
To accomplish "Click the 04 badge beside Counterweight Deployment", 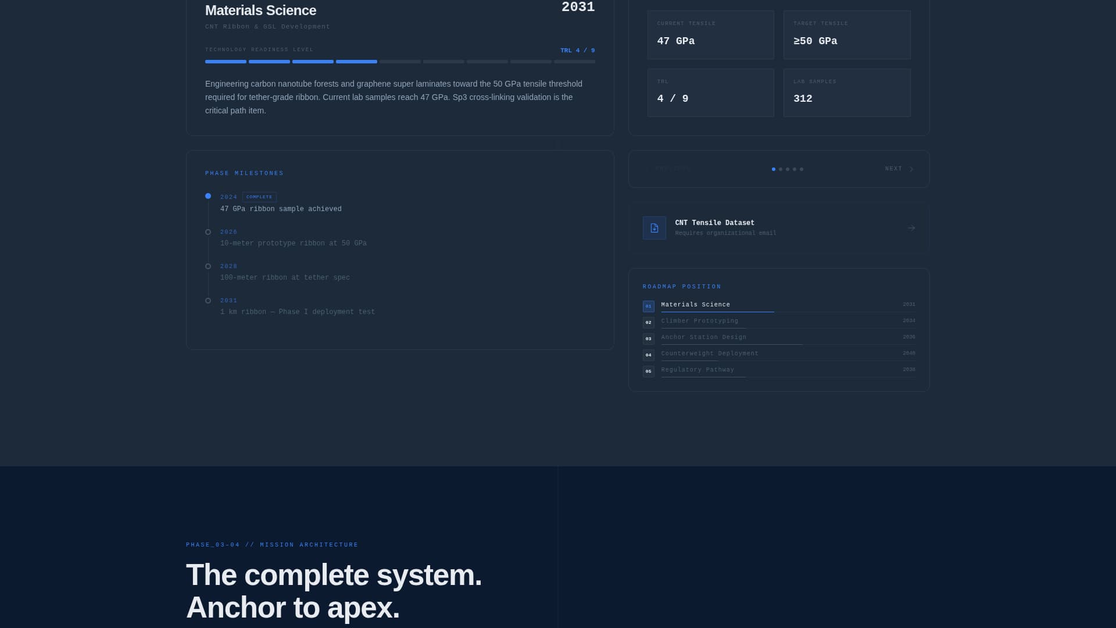I will [x=648, y=355].
